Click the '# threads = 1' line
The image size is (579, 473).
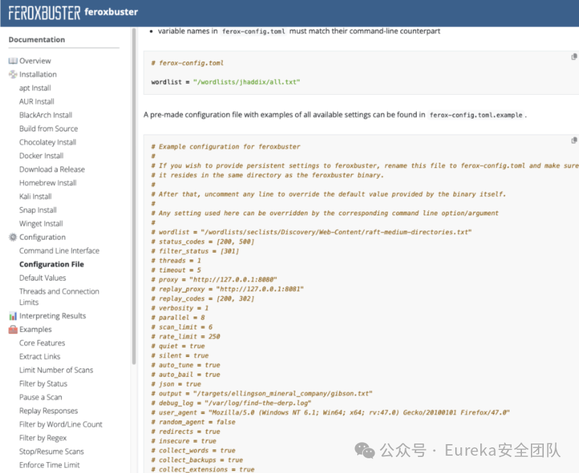(176, 261)
